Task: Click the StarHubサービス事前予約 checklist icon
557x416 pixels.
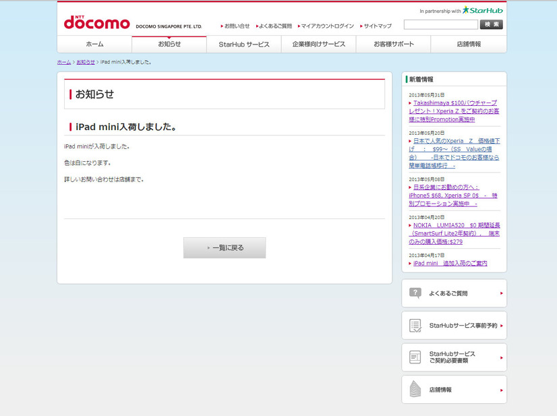Action: tap(415, 326)
